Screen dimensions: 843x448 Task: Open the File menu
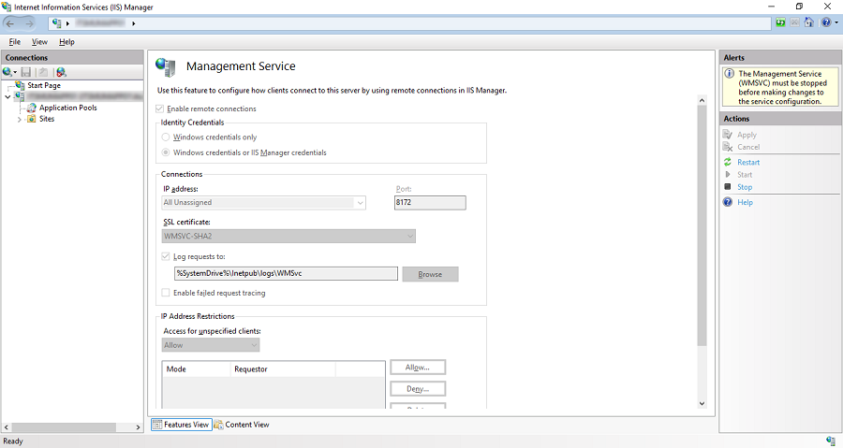click(14, 42)
